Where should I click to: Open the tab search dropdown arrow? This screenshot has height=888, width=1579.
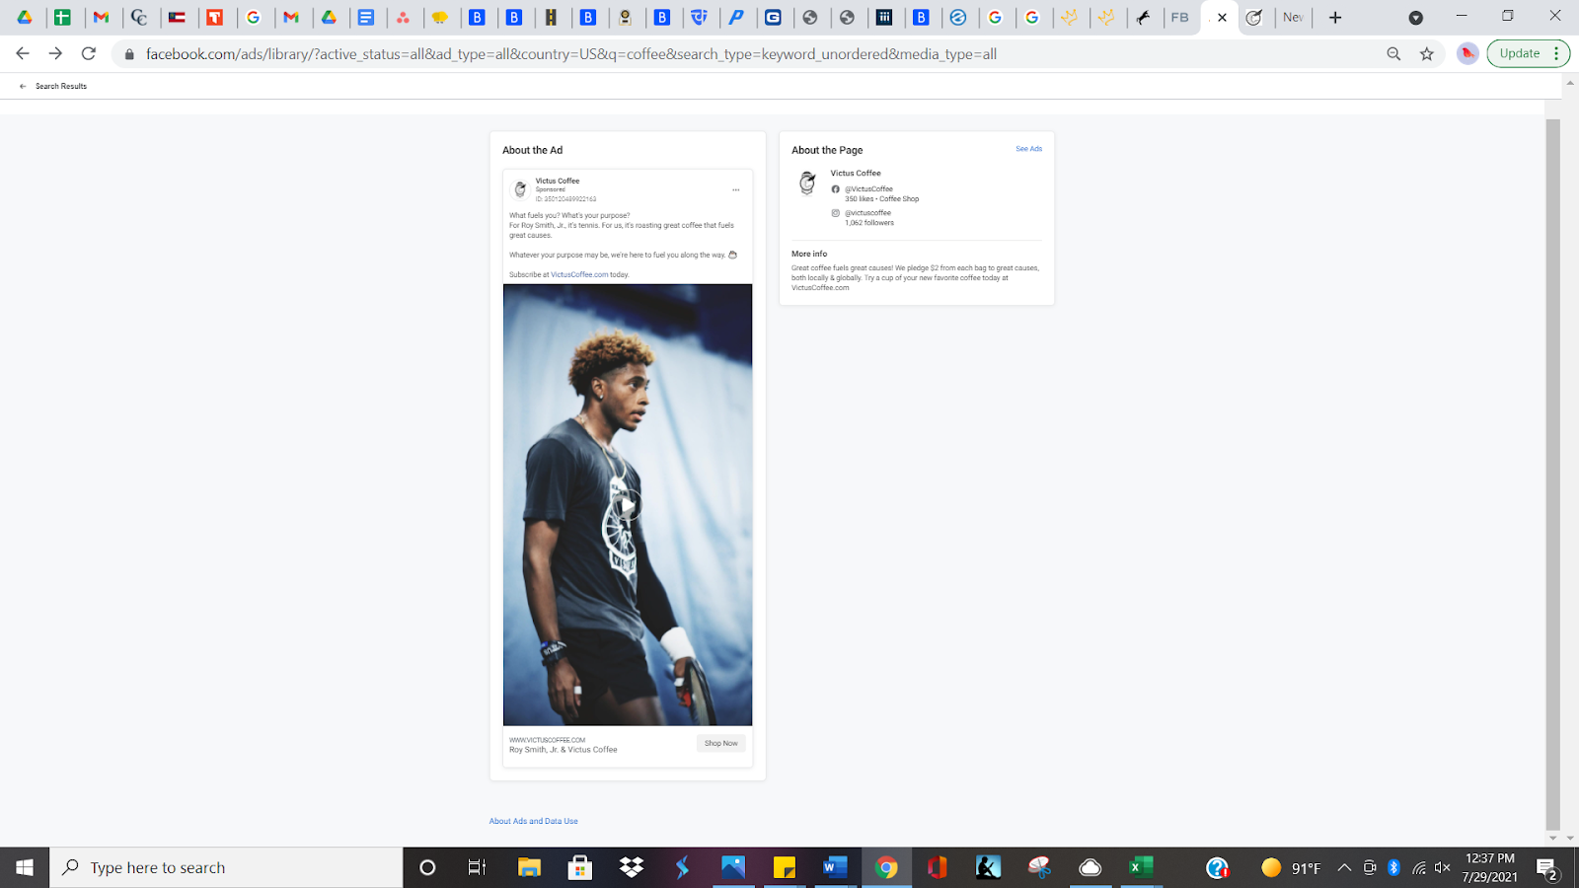1415,18
